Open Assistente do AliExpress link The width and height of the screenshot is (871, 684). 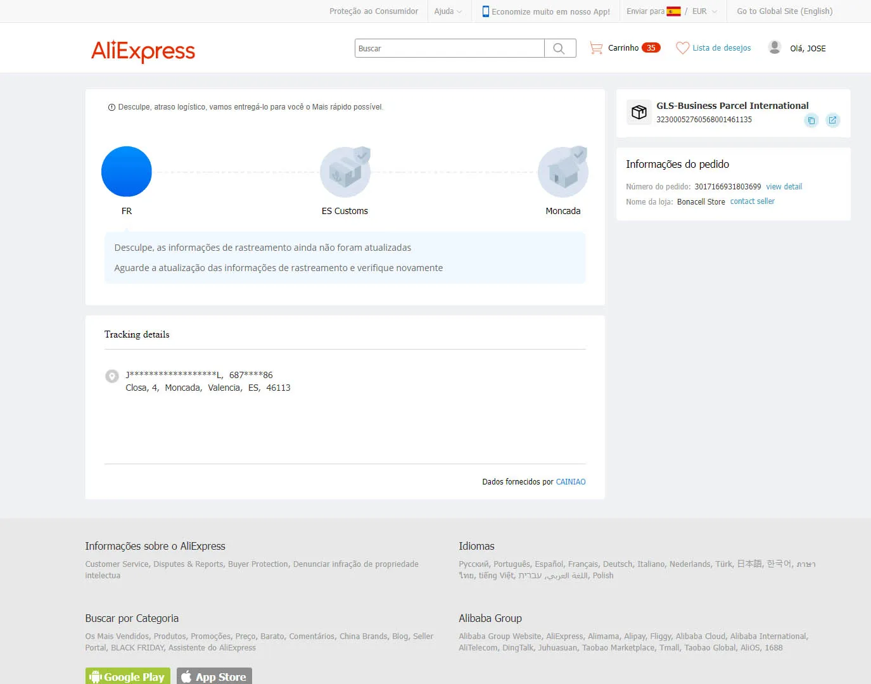[x=212, y=648]
